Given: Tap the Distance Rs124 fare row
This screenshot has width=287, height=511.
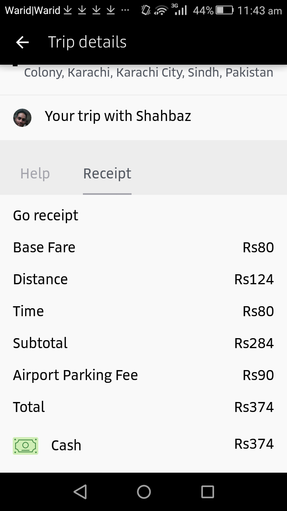Looking at the screenshot, I should coord(143,279).
